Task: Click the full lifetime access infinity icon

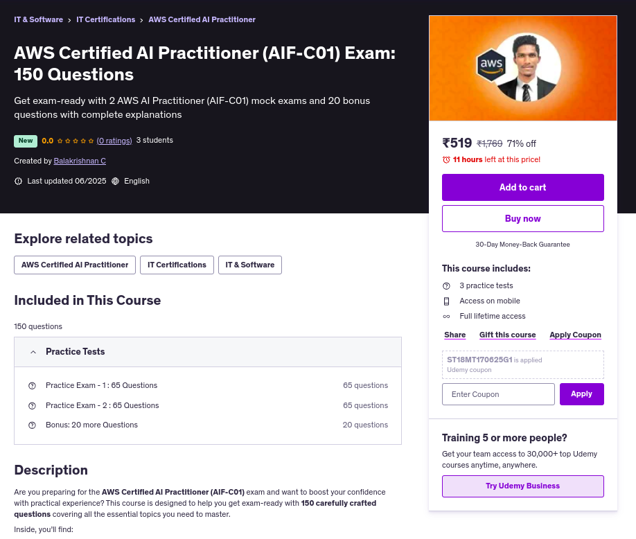Action: [446, 316]
